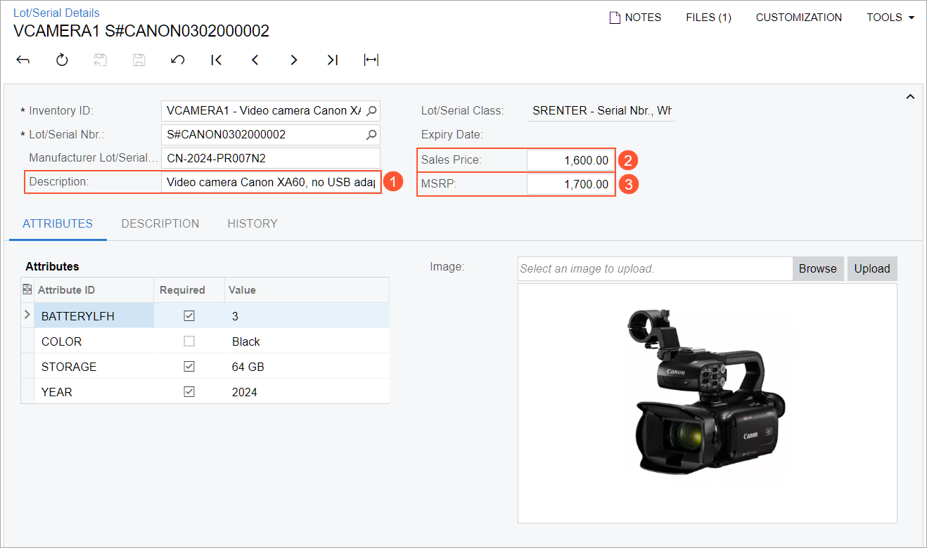Switch to the HISTORY tab
927x548 pixels.
(x=252, y=223)
